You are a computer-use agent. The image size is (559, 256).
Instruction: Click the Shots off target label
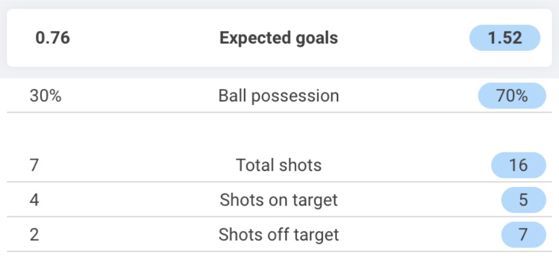click(278, 235)
